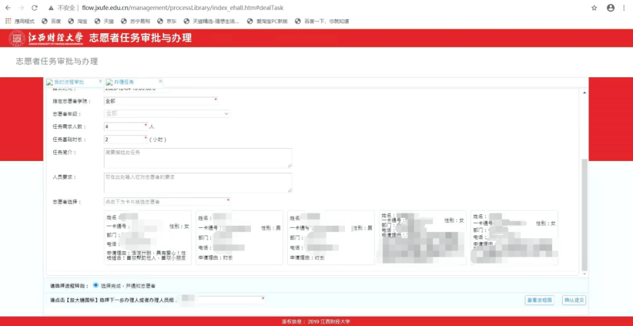The height and width of the screenshot is (326, 633).
Task: Select 选择完成,并通知志愿者 radio button
Action: (x=96, y=285)
